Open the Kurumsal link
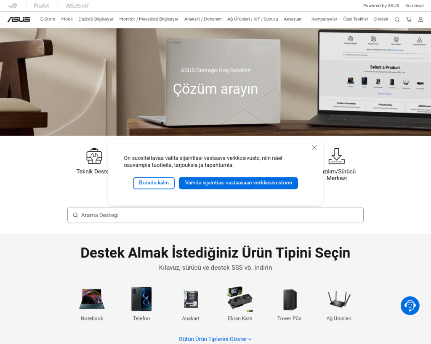The image size is (431, 344). point(414,6)
